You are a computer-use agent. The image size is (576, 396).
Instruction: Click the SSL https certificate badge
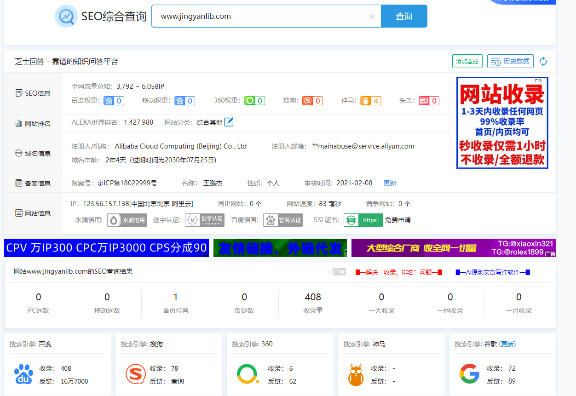363,220
